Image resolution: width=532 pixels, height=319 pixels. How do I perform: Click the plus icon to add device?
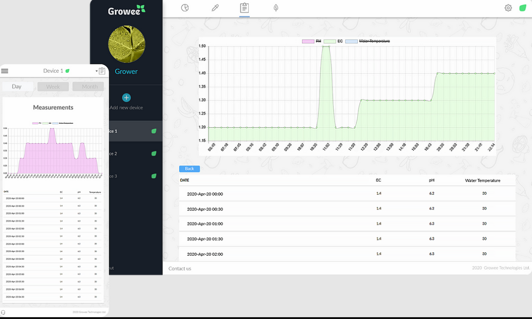coord(126,98)
